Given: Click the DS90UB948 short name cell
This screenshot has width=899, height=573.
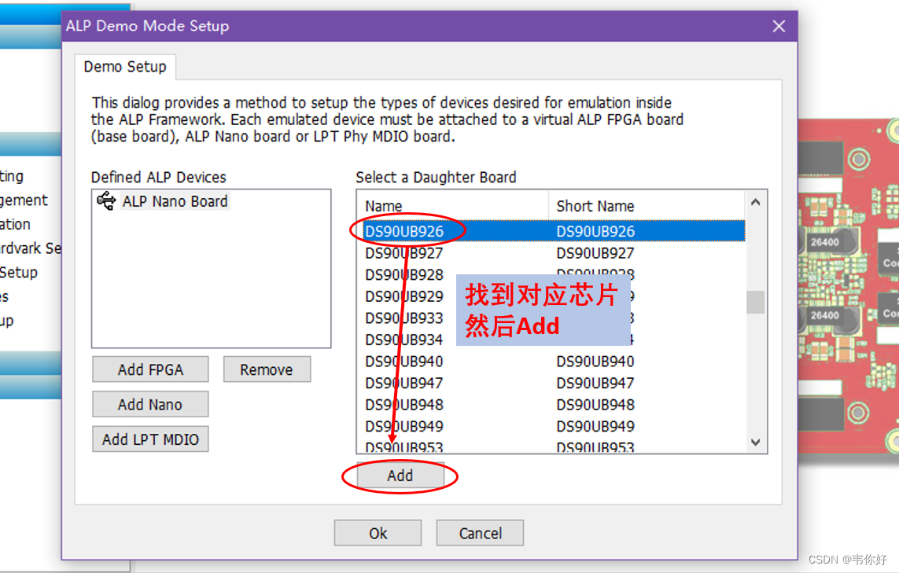Looking at the screenshot, I should click(595, 405).
